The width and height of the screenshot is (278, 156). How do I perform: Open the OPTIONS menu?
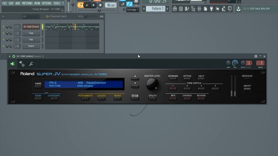(x=46, y=3)
